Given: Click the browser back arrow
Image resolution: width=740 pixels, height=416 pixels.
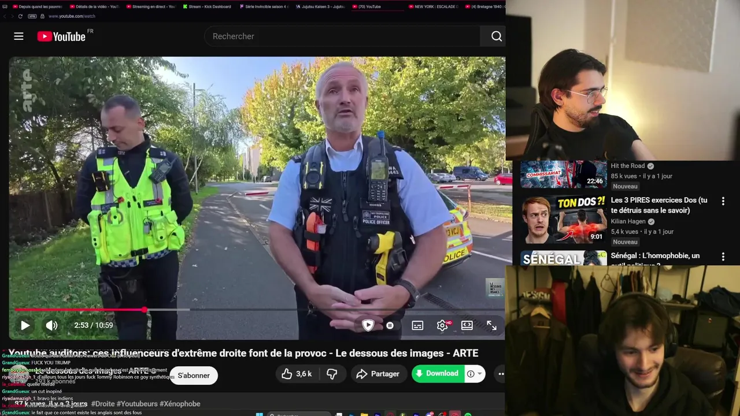Looking at the screenshot, I should (5, 16).
